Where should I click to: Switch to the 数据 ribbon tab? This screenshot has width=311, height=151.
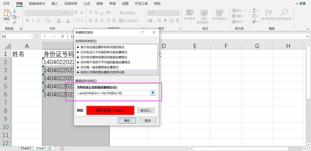[99, 4]
